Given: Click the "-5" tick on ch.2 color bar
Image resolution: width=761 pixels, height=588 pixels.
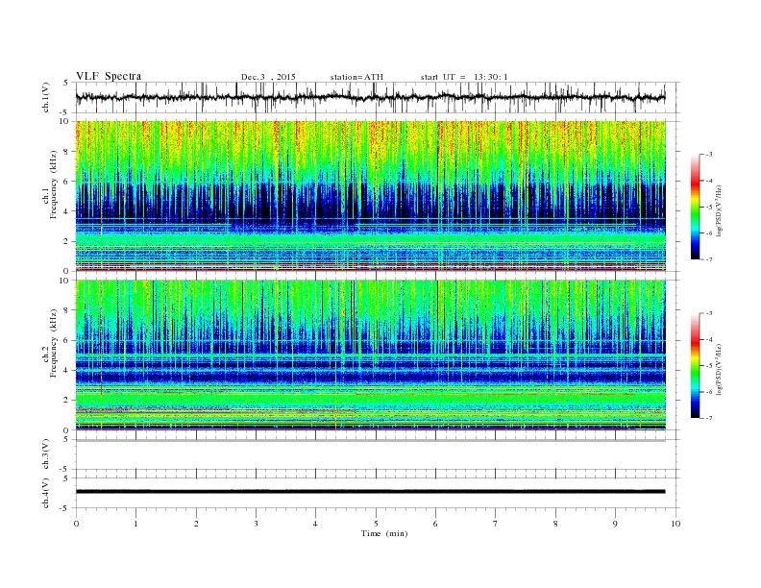Looking at the screenshot, I should pos(709,365).
